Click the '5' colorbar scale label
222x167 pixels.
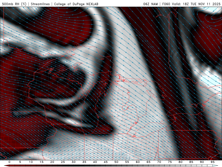click(x=20, y=162)
